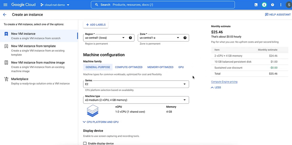Viewport: 292px width, 145px height.
Task: Activate Cloud Shell terminal icon
Action: pos(256,5)
